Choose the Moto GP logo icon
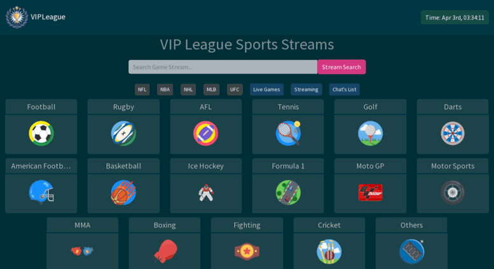494x269 pixels. click(x=370, y=193)
